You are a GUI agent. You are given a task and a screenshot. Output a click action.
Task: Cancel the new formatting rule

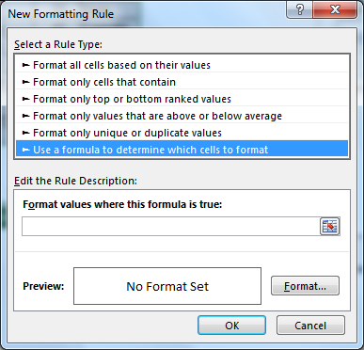tap(310, 326)
